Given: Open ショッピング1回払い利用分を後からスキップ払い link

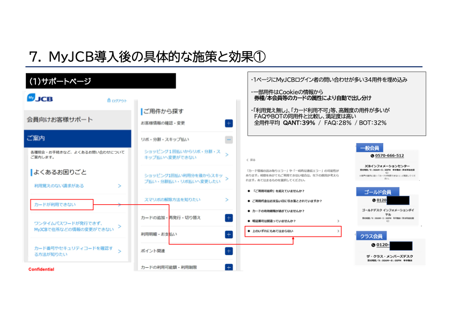Looking at the screenshot, I should coord(184,178).
